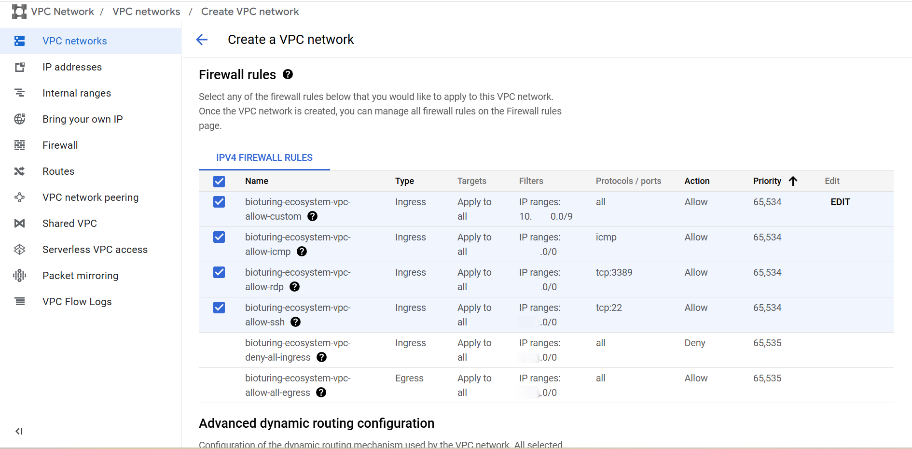Click the help icon beside allow-rdp rule
This screenshot has width=912, height=449.
[x=294, y=287]
